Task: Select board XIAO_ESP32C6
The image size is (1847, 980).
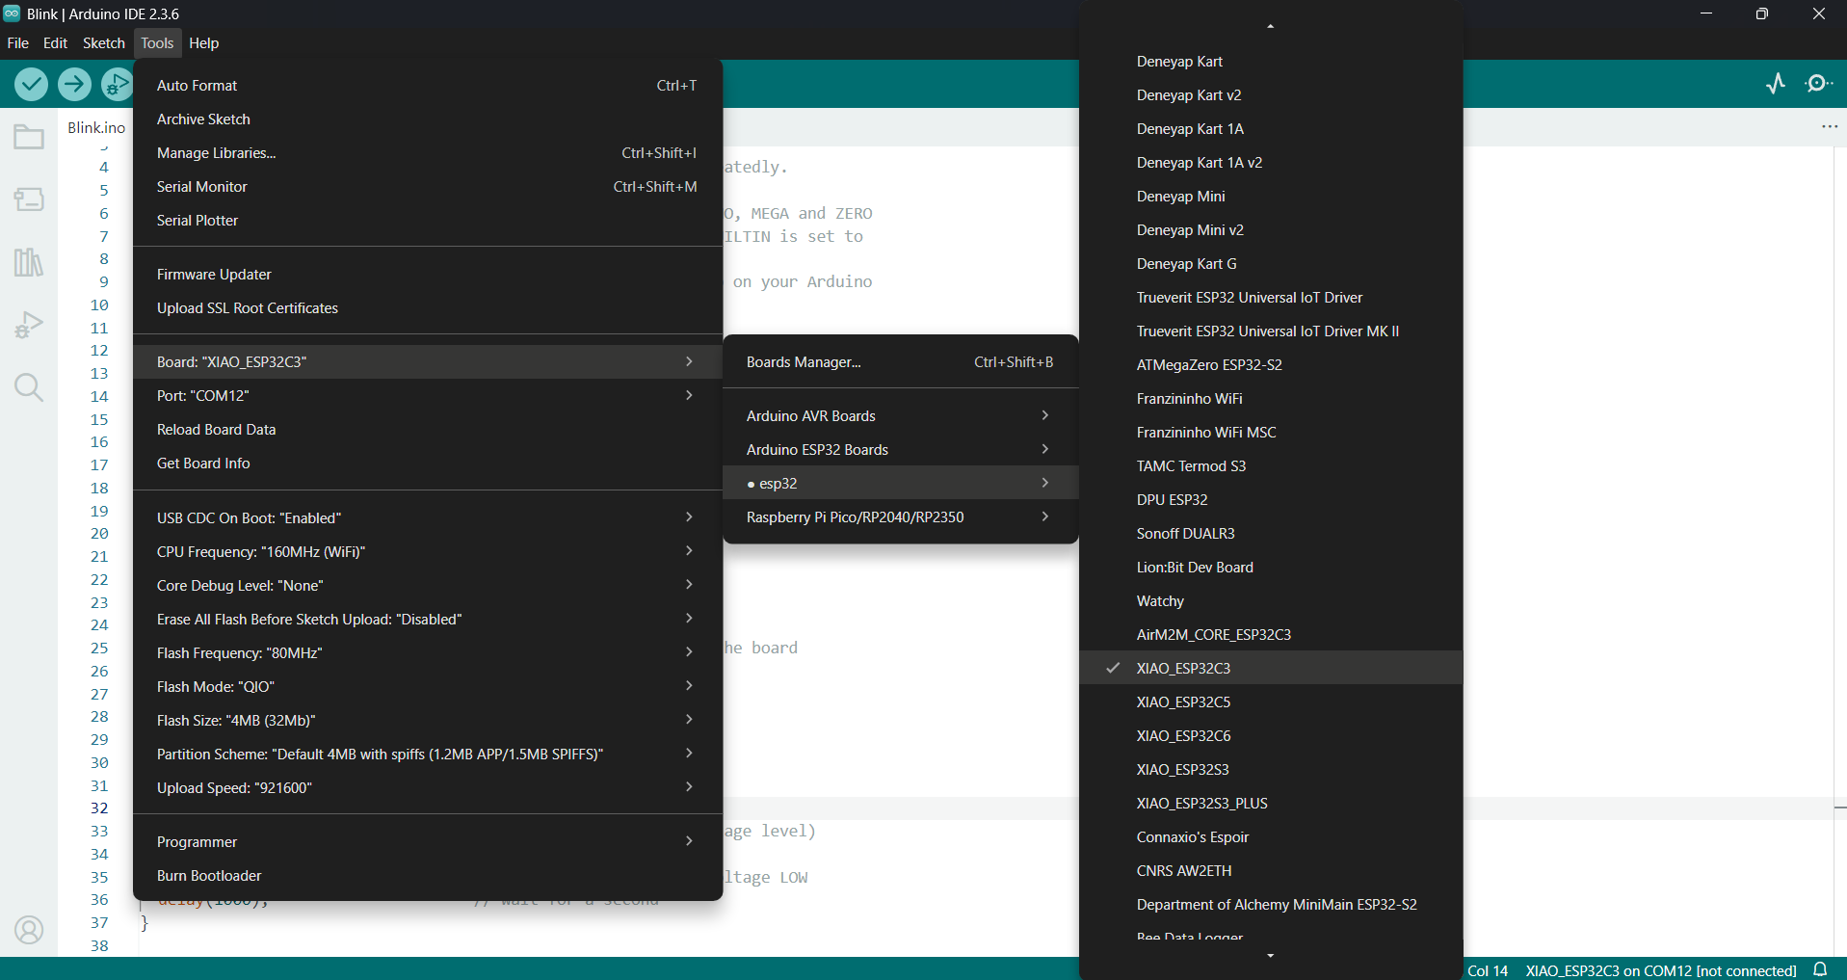Action: coord(1270,735)
